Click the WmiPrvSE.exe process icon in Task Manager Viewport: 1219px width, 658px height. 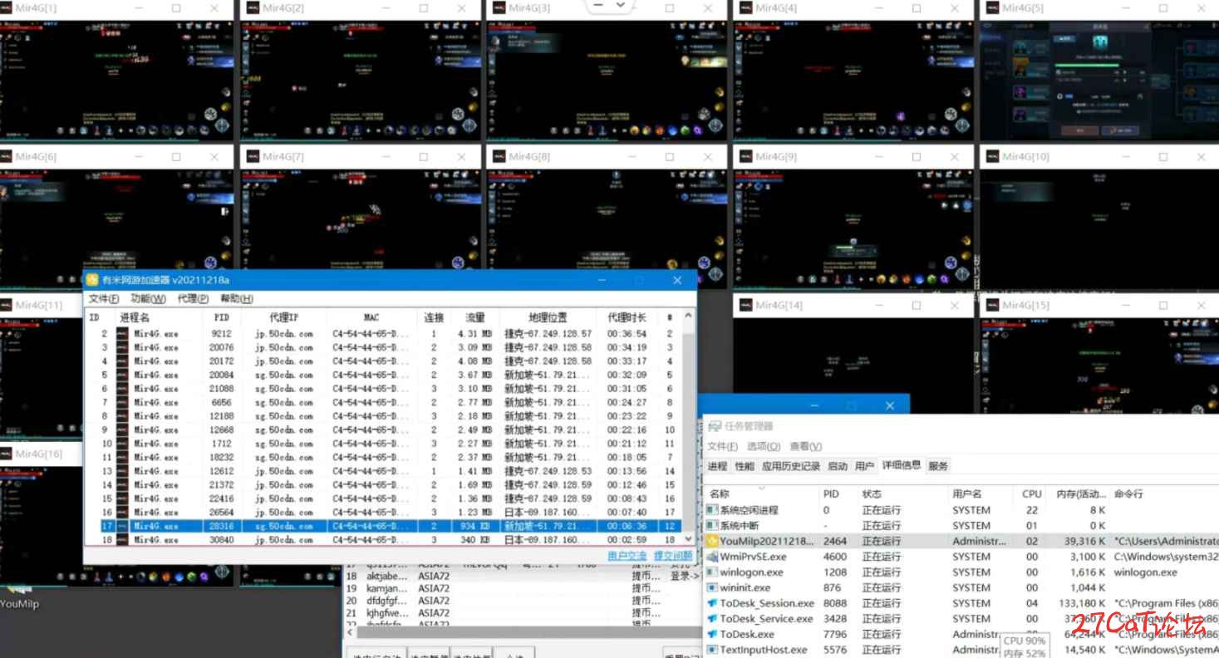(712, 557)
